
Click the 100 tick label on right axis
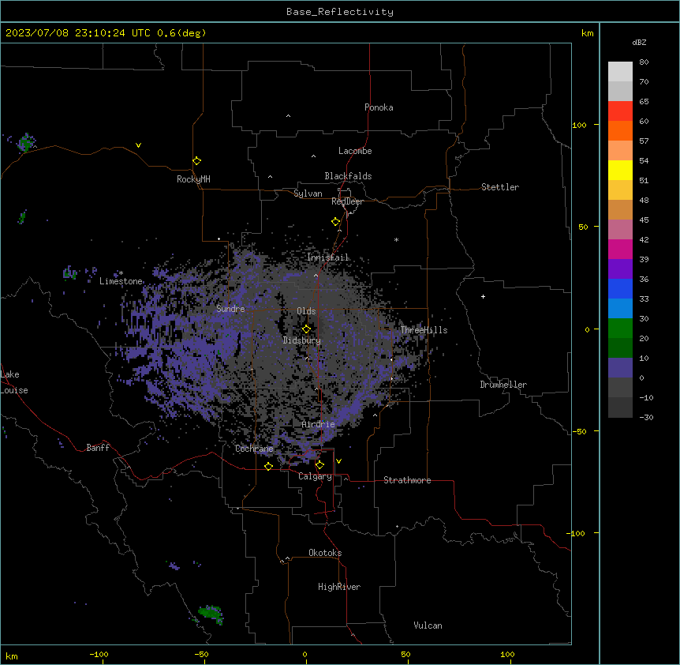click(579, 125)
